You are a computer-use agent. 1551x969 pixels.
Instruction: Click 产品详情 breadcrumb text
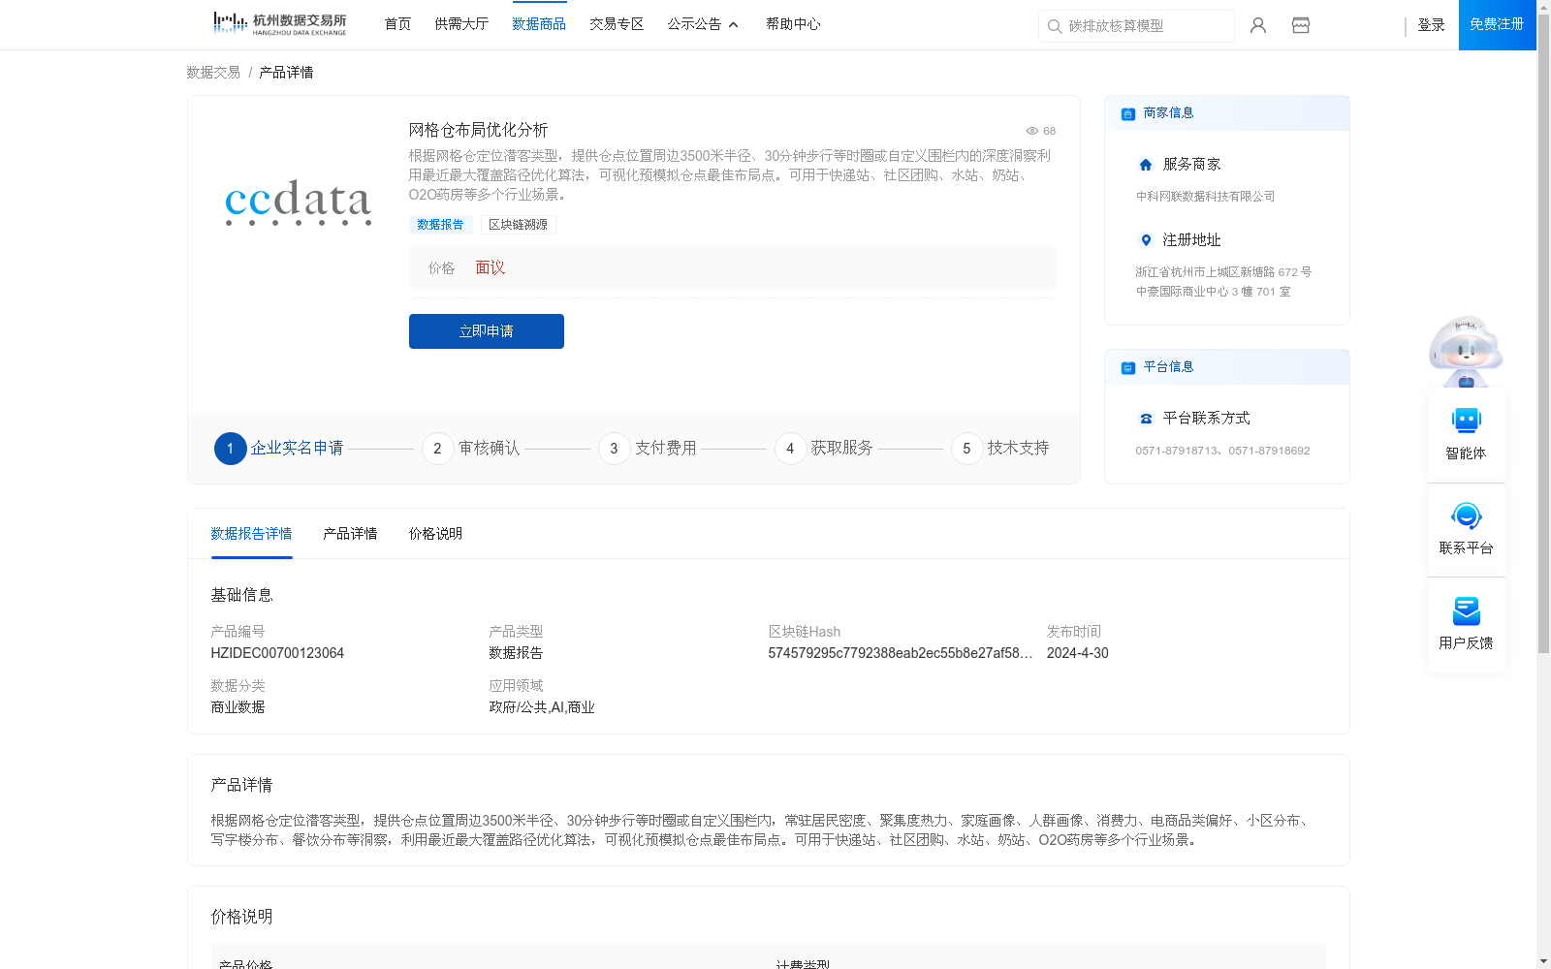coord(286,73)
